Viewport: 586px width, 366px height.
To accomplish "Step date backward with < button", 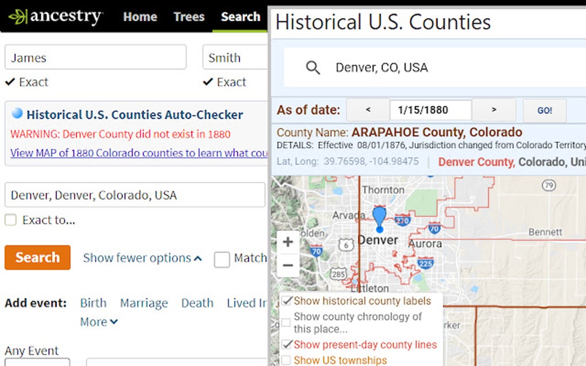I will (368, 110).
